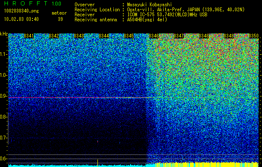This screenshot has width=262, height=167.
Task: Click the A504HB(yagi 4el) antenna text
Action: coord(147,20)
